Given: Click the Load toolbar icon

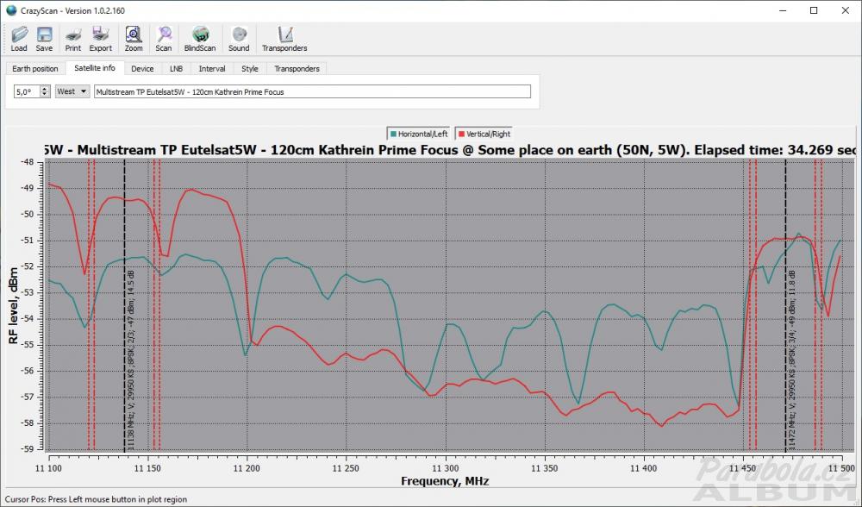Looking at the screenshot, I should tap(19, 39).
